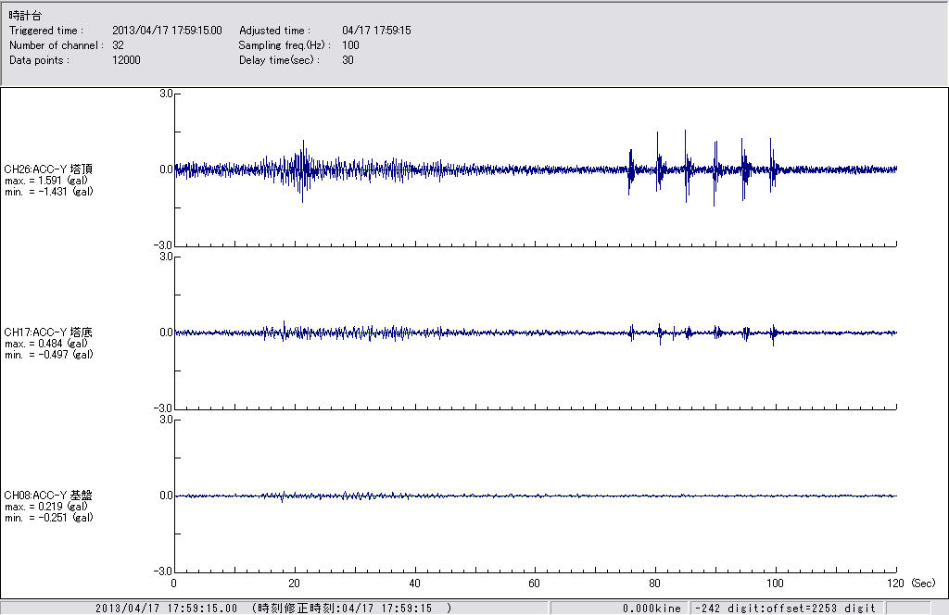Click the 60 second mark on time axis

tap(535, 584)
